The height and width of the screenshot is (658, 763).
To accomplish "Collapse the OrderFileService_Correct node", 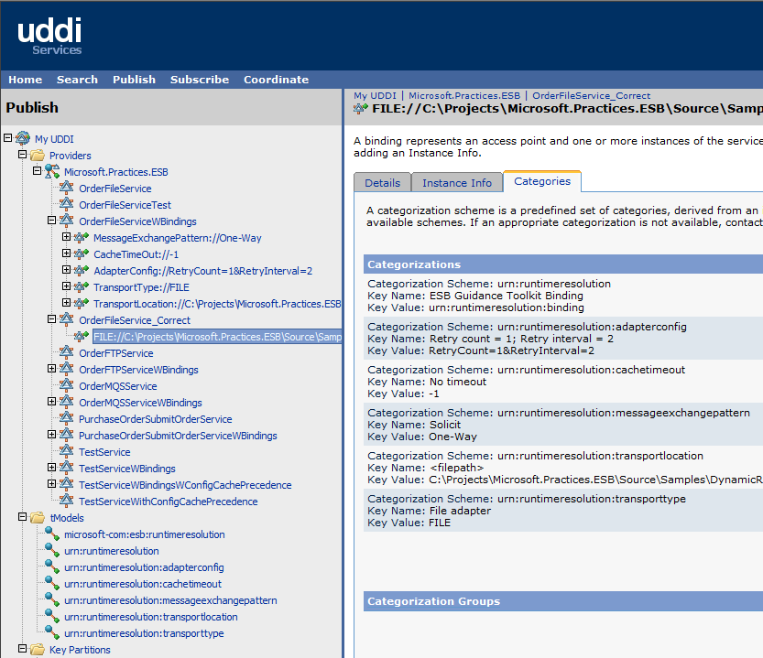I will coord(51,319).
